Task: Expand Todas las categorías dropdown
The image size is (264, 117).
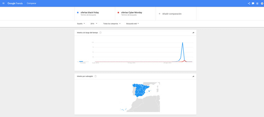Action: coord(112,23)
